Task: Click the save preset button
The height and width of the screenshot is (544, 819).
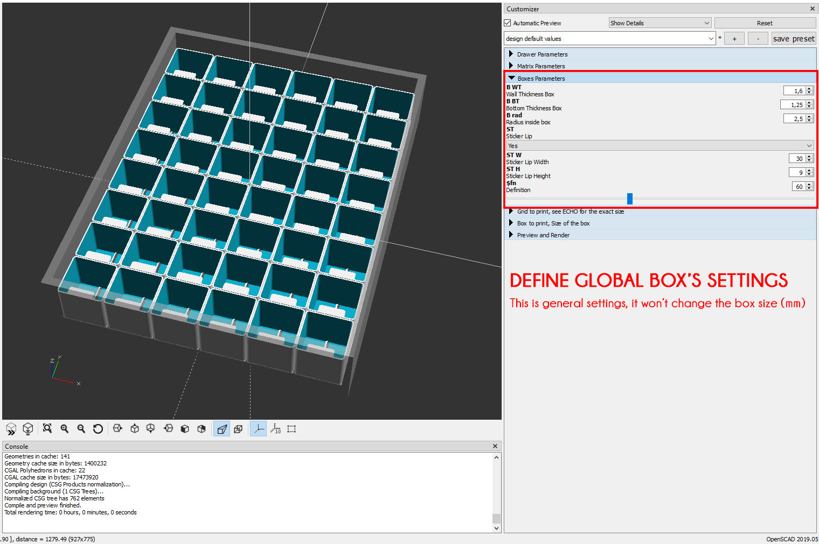Action: click(x=793, y=38)
